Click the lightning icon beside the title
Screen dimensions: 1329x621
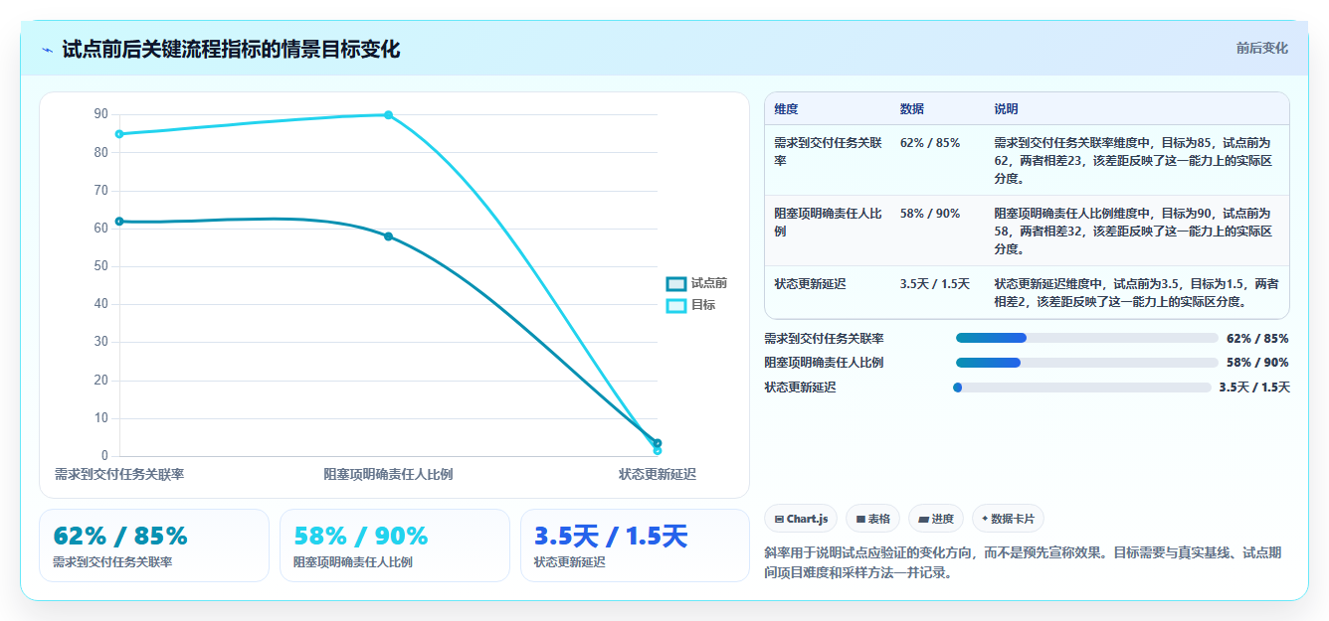pyautogui.click(x=47, y=50)
